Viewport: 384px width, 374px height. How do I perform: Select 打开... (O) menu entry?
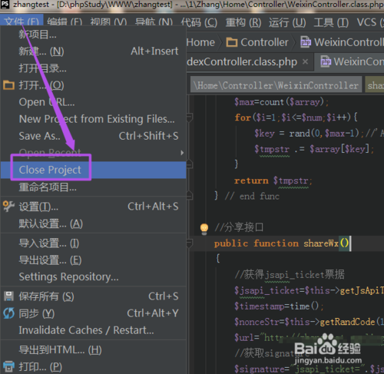[x=93, y=85]
